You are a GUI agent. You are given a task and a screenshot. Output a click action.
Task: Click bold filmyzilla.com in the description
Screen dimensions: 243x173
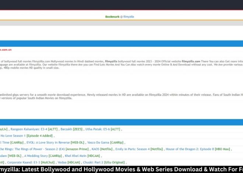click(191, 61)
